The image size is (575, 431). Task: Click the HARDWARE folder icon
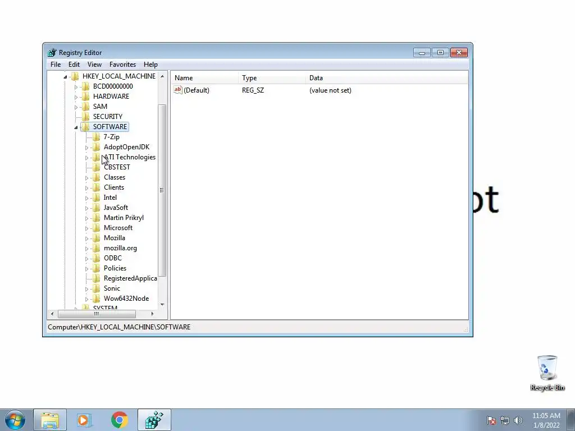(85, 97)
